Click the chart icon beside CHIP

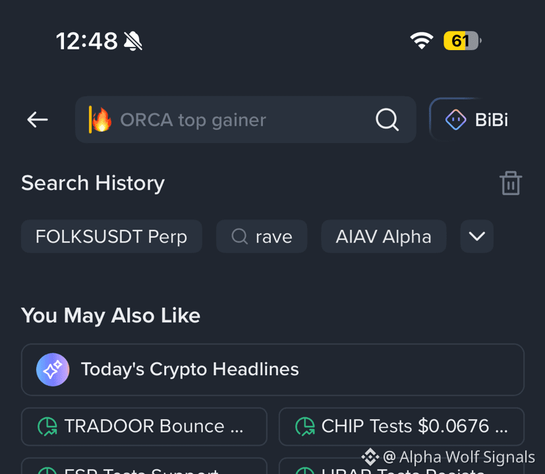click(305, 427)
